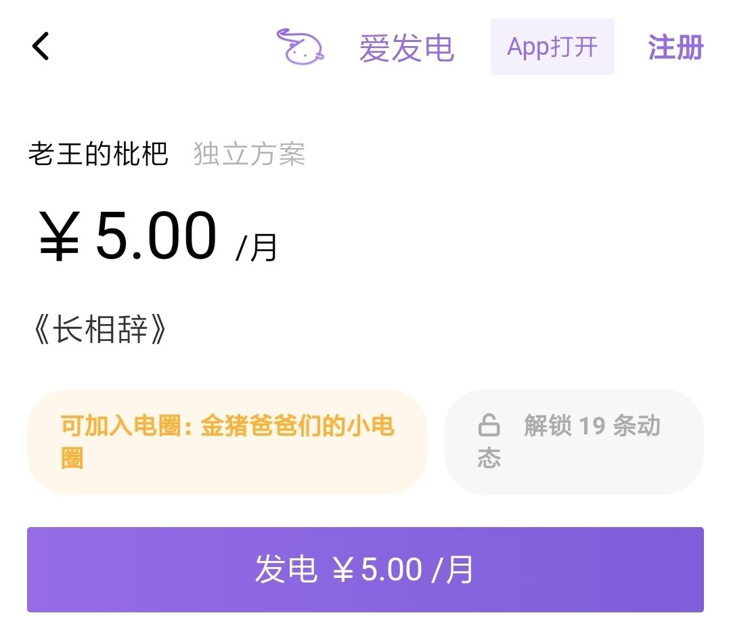This screenshot has height=634, width=731.
Task: Open the 可加入电圈 orange badge
Action: [x=227, y=441]
